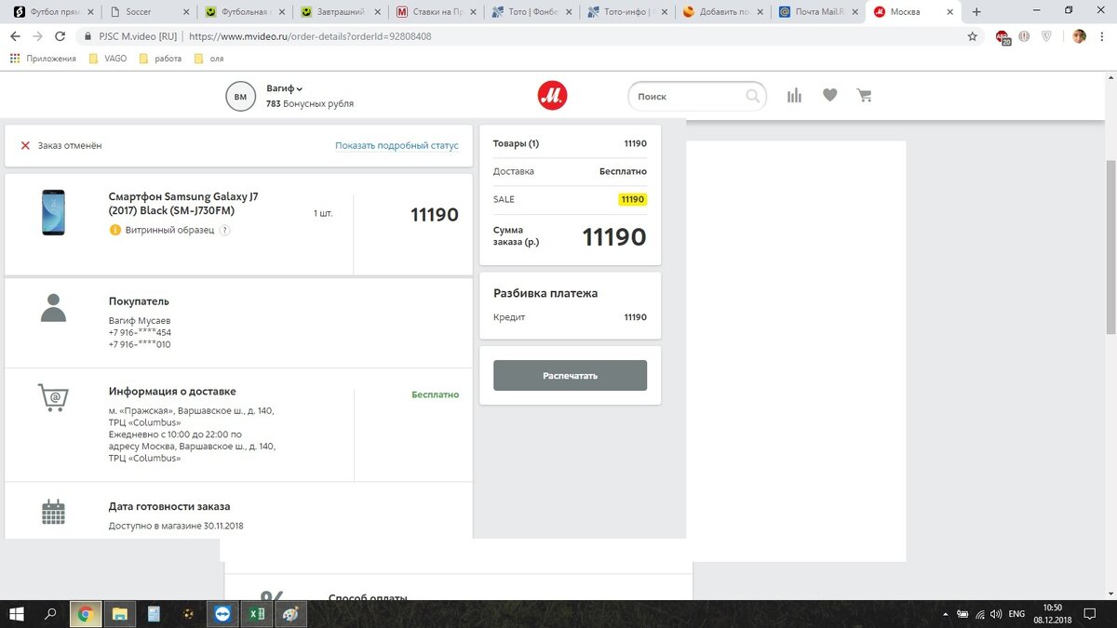
Task: Click the yellow-highlighted SALE 11190 value
Action: tap(633, 199)
